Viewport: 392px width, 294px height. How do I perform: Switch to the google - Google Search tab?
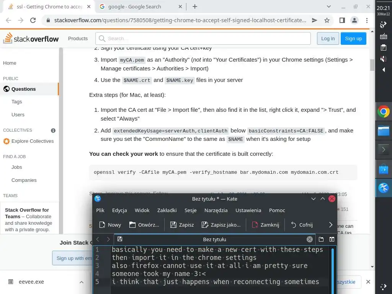[x=140, y=7]
